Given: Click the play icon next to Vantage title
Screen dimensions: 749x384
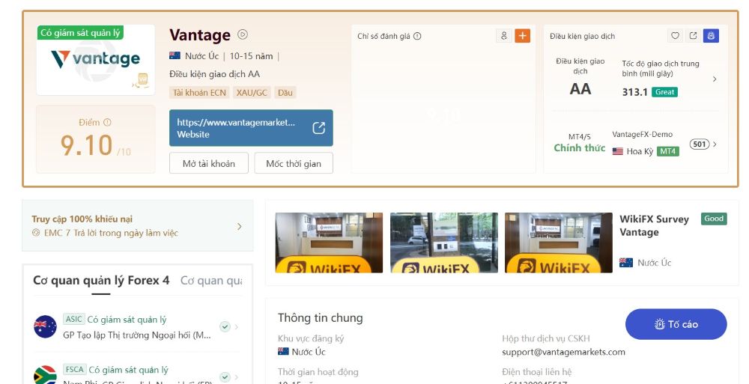Looking at the screenshot, I should coord(243,34).
